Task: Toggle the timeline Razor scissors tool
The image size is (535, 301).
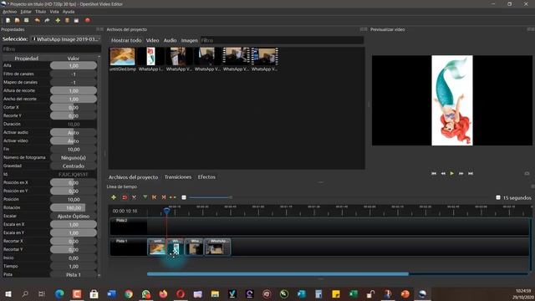Action: 134,197
